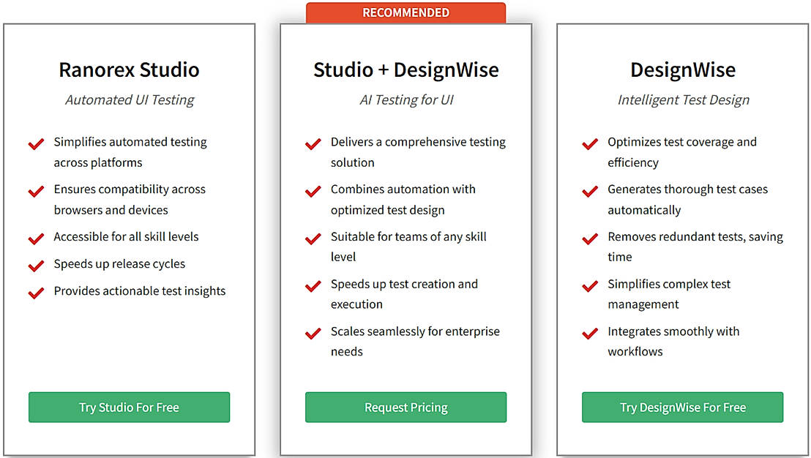Image resolution: width=811 pixels, height=458 pixels.
Task: Click checkmark next to Generates thorough test cases
Action: pos(590,192)
